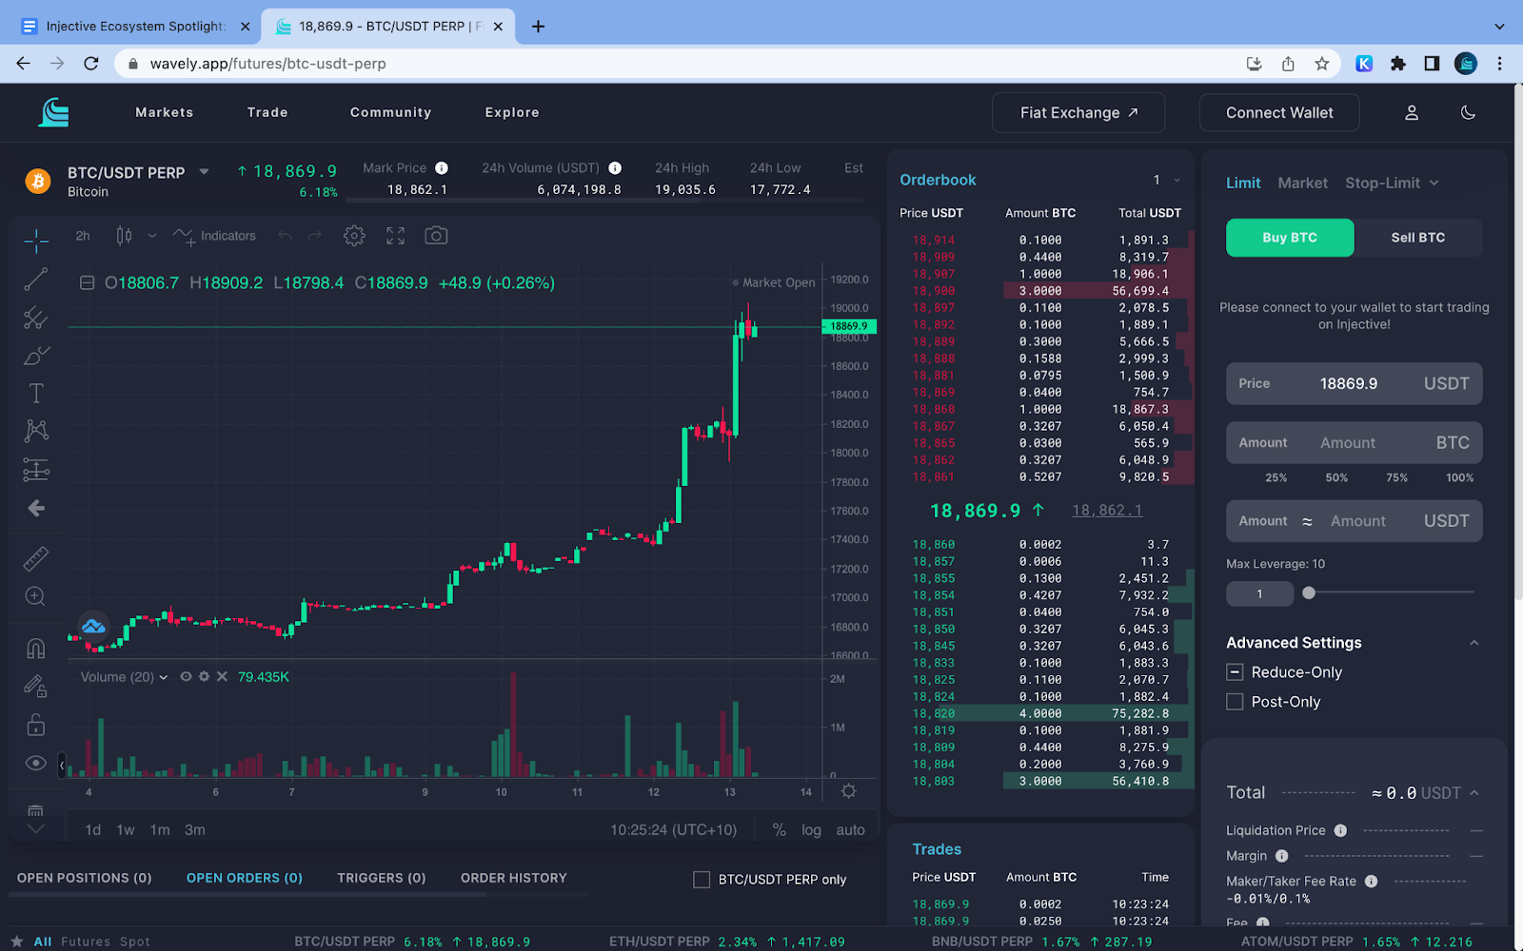Select the Buy BTC button

1290,238
